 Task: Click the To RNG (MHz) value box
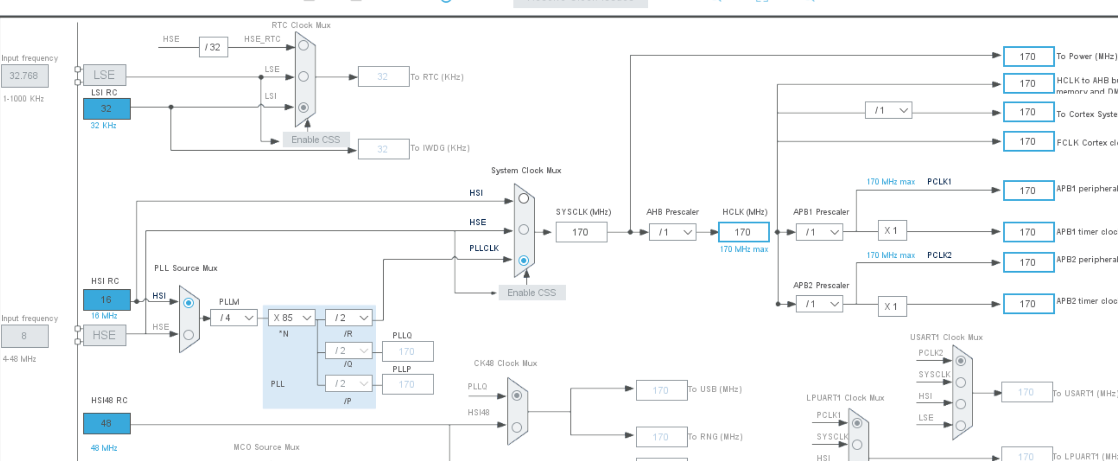coord(662,437)
